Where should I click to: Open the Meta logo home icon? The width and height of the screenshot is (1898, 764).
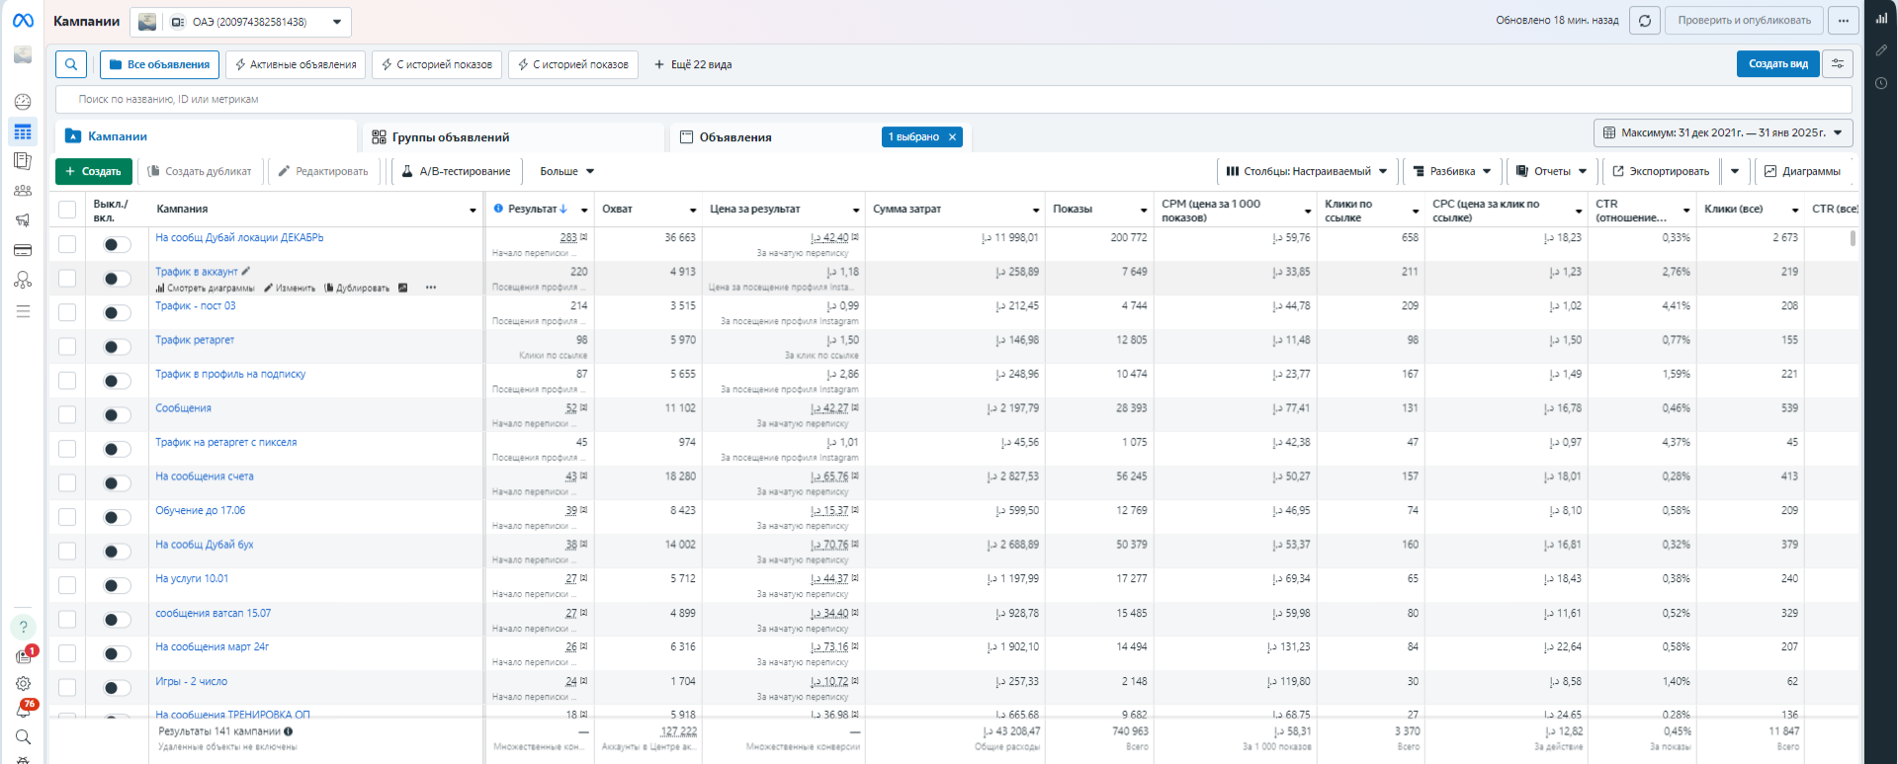[x=22, y=21]
